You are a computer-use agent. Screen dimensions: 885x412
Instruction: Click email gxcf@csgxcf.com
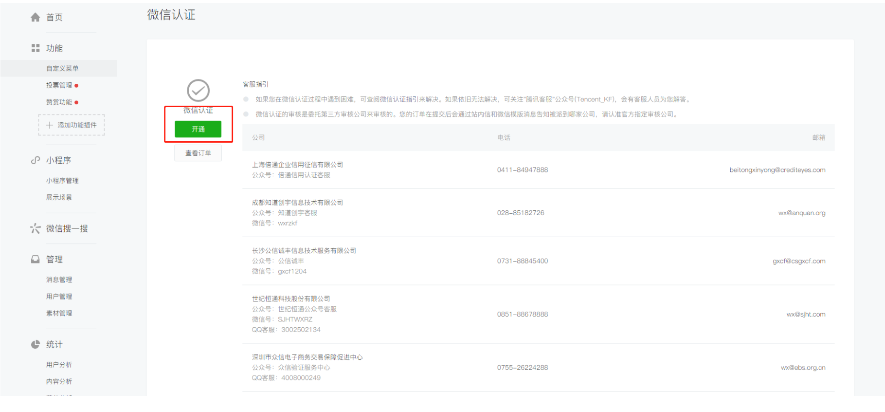(x=799, y=261)
